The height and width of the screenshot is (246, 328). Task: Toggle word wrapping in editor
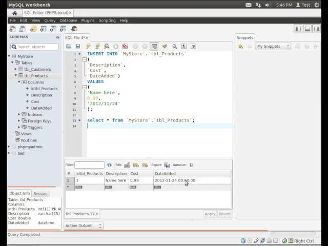coord(193,46)
